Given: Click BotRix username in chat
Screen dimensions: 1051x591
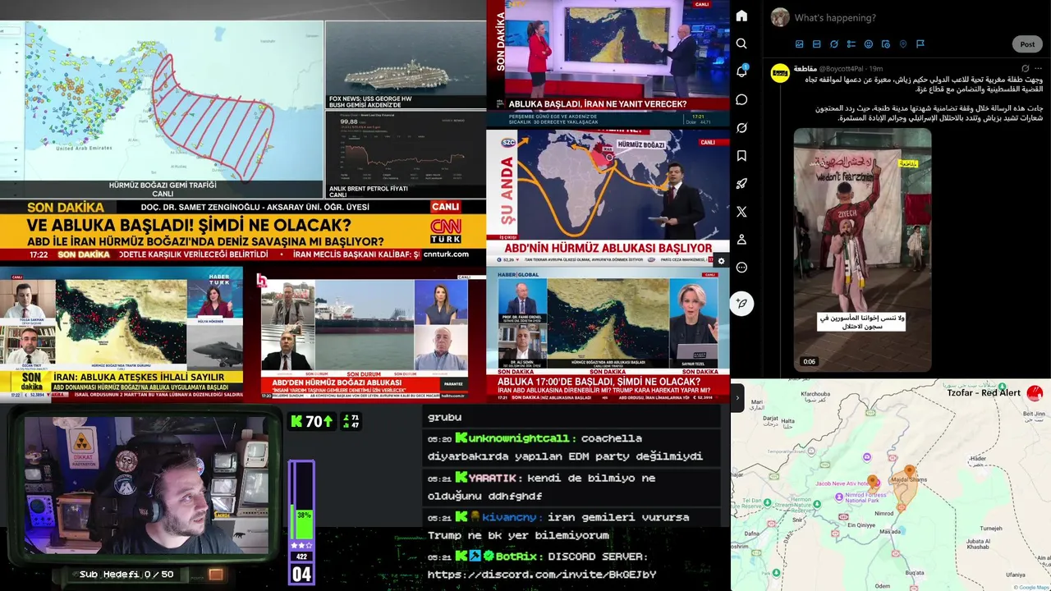Looking at the screenshot, I should (x=516, y=557).
